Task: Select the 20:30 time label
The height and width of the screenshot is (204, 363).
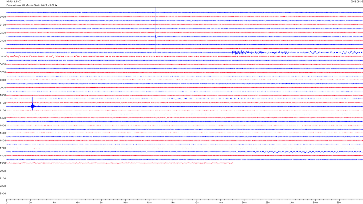Action: (x=3, y=171)
